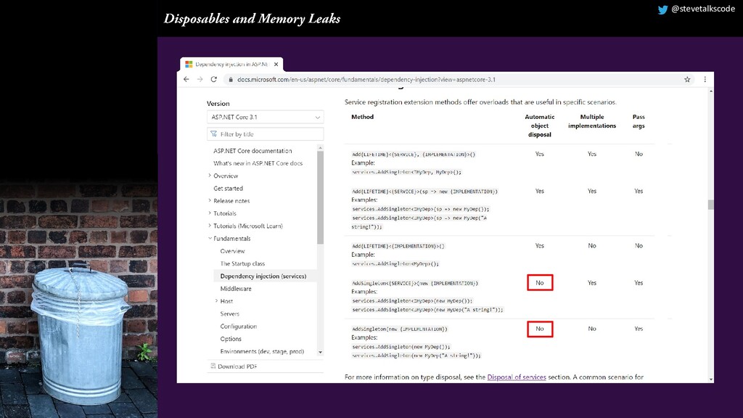Collapse the Fundamentals node
This screenshot has width=743, height=418.
(x=210, y=238)
